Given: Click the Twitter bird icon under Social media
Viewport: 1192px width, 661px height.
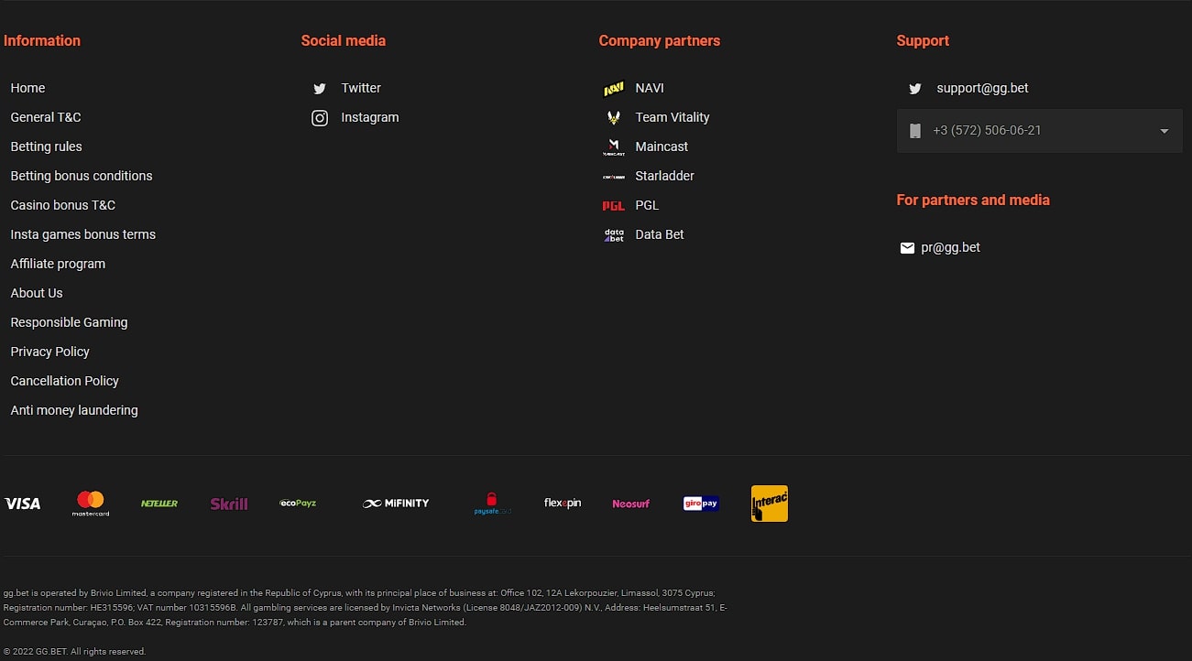Looking at the screenshot, I should point(319,89).
